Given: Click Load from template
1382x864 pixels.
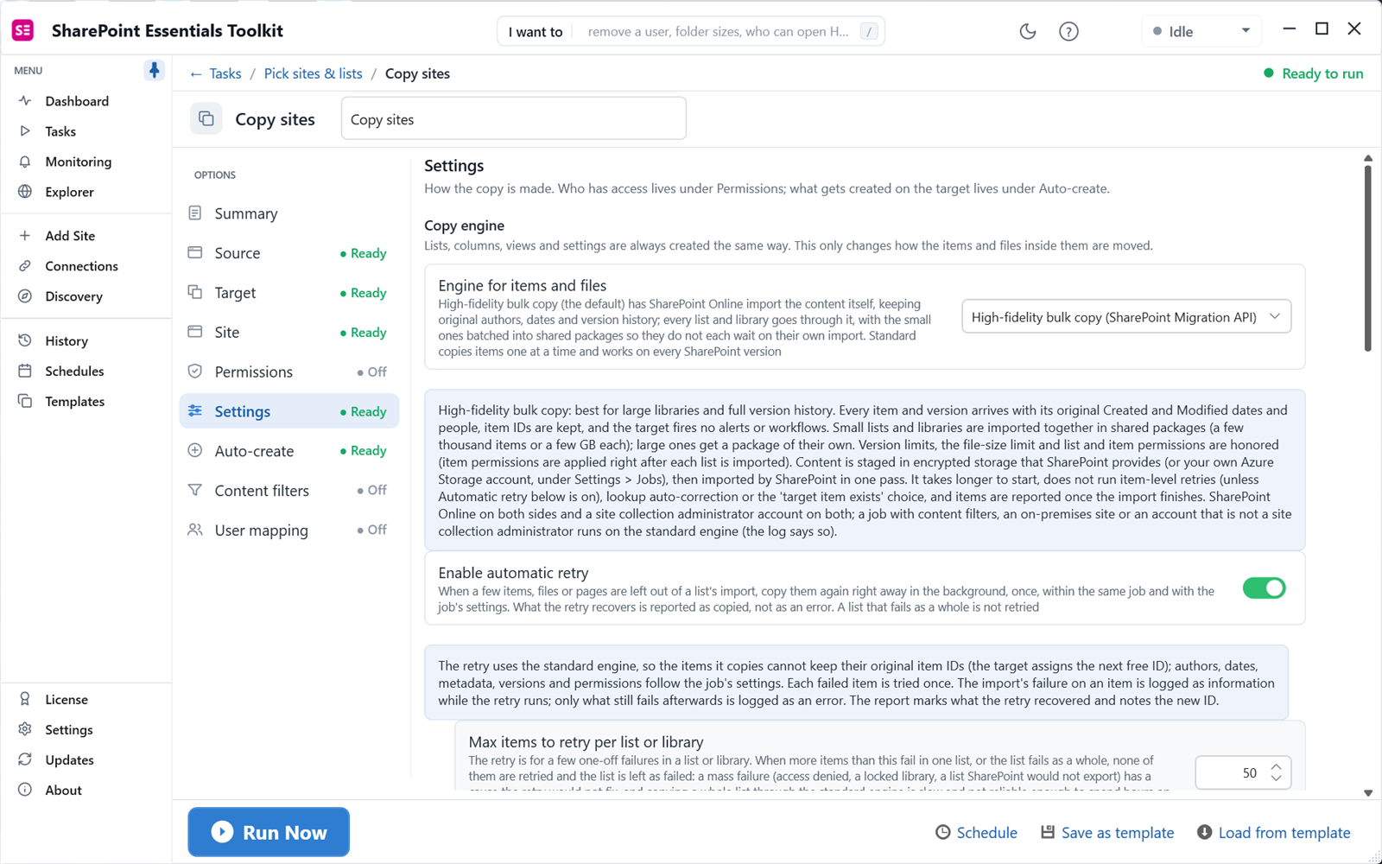Looking at the screenshot, I should click(x=1273, y=832).
